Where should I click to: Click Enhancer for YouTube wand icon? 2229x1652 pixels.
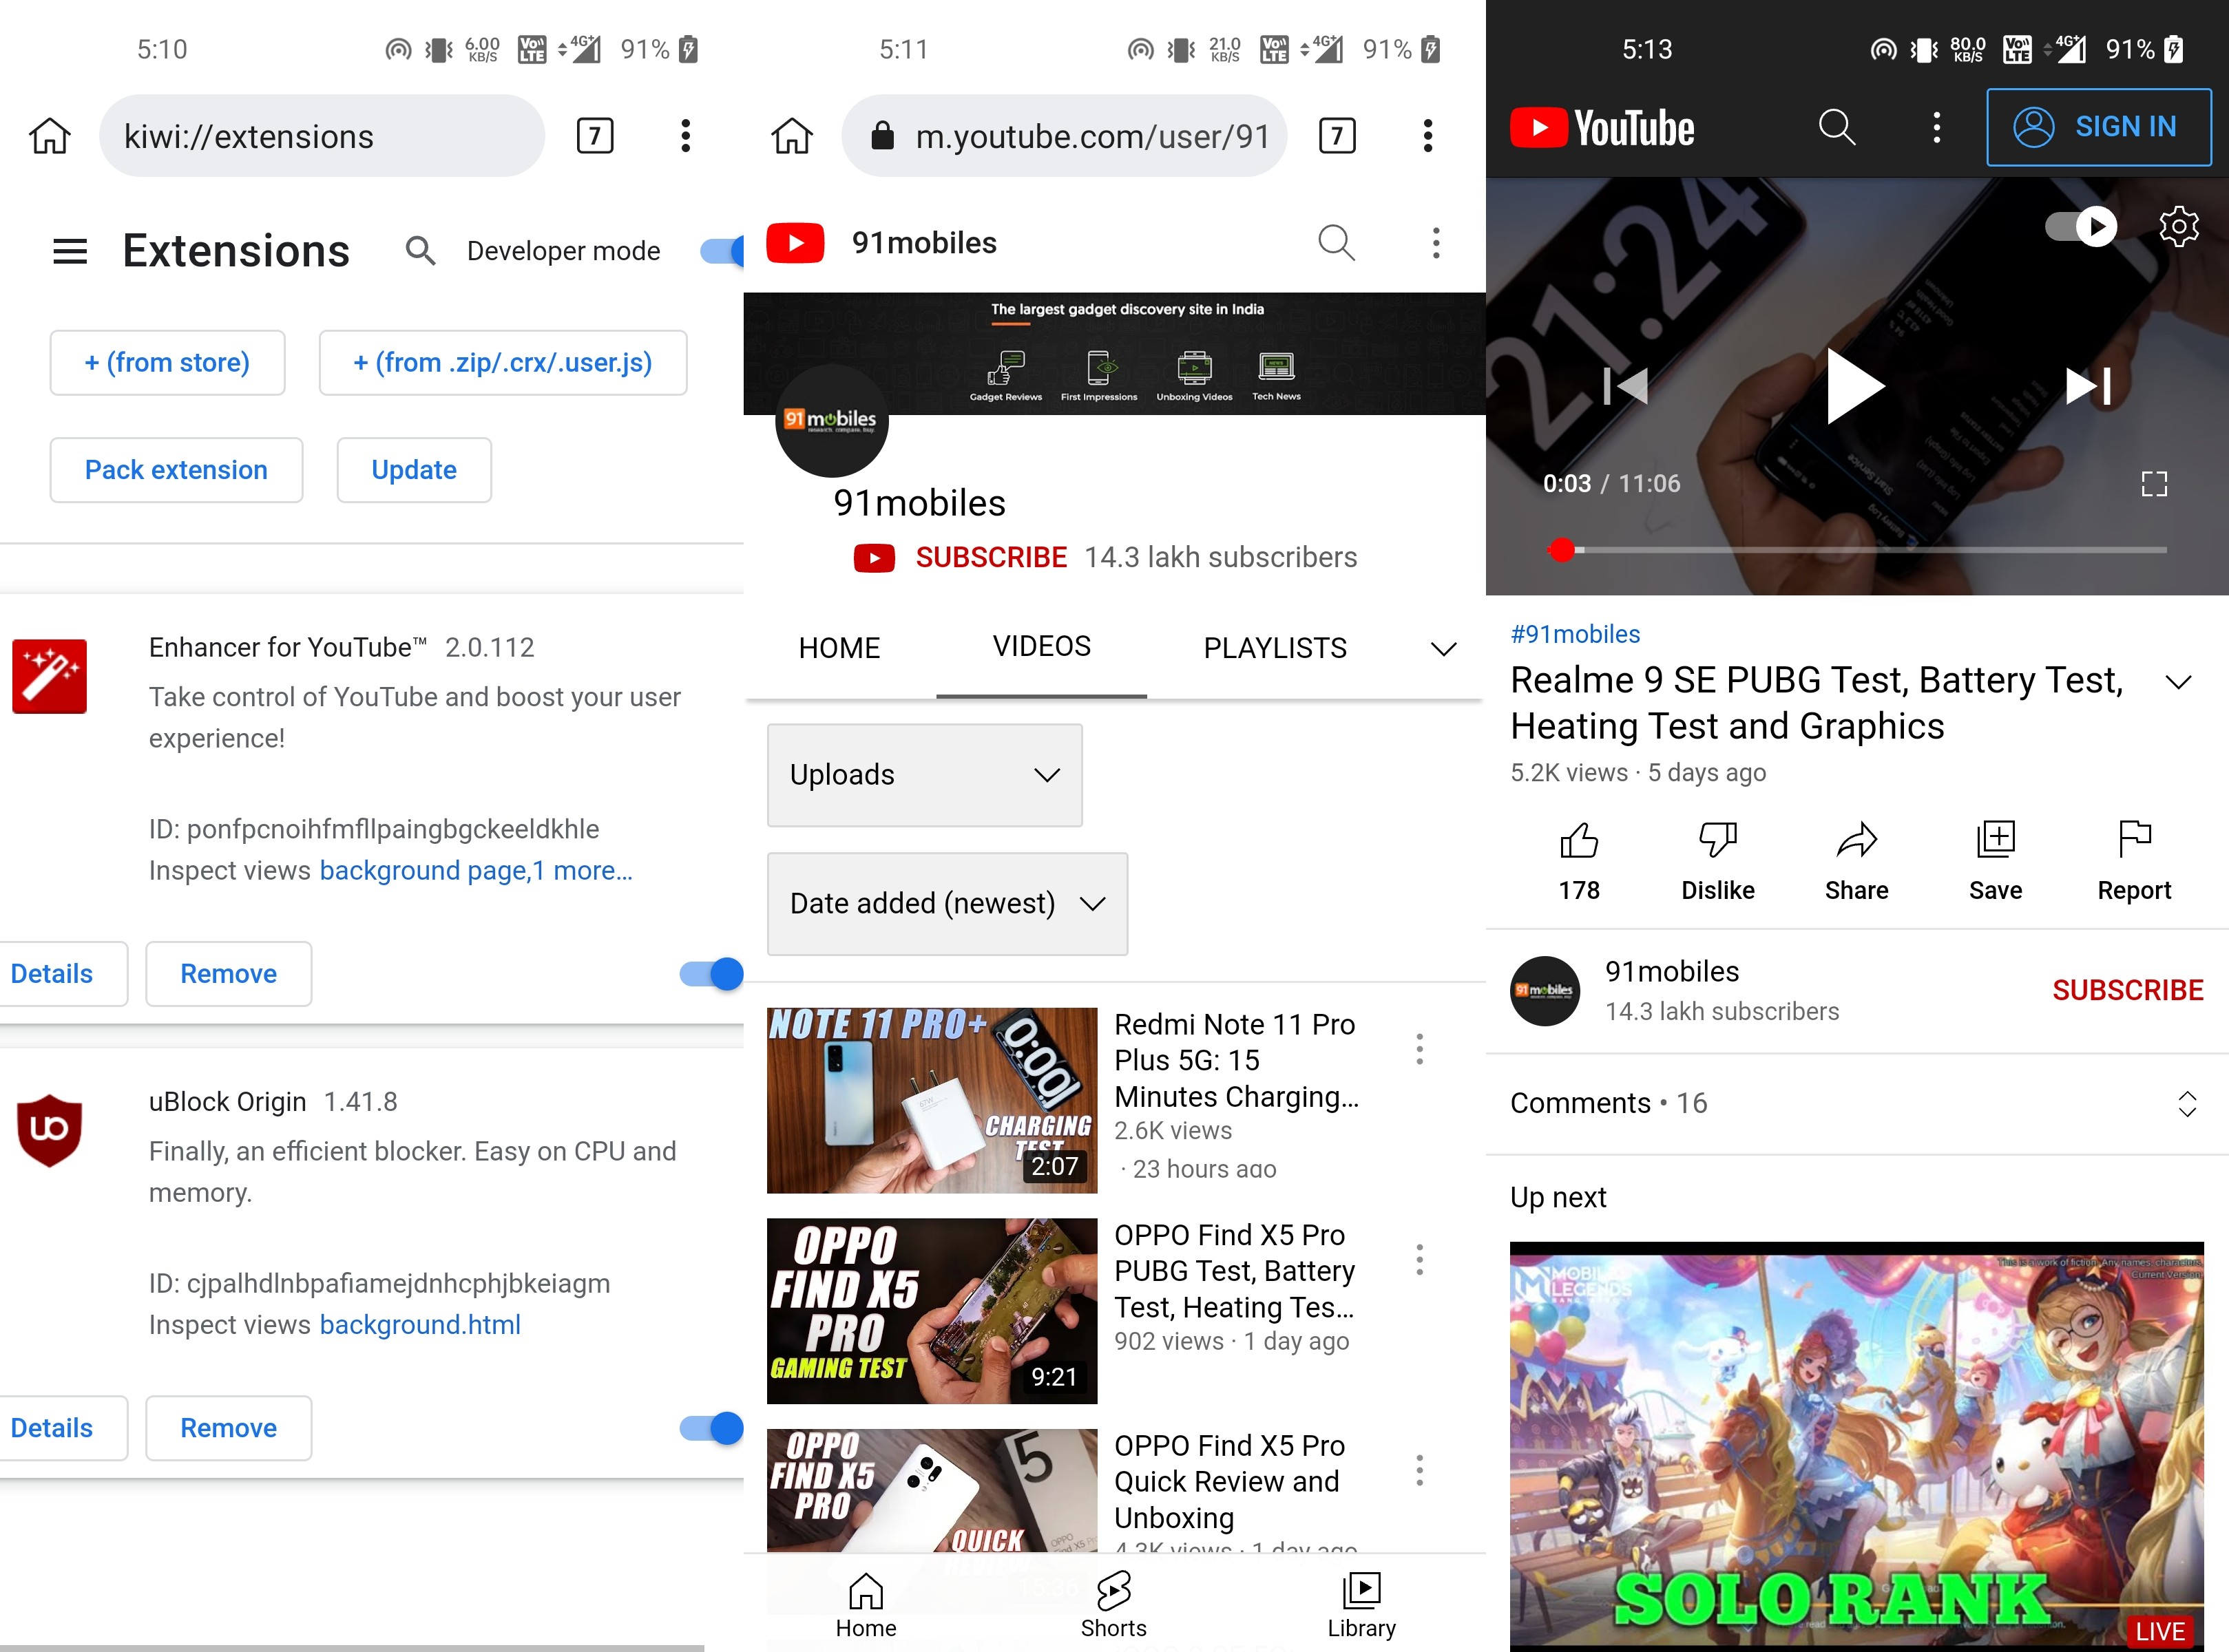[49, 676]
